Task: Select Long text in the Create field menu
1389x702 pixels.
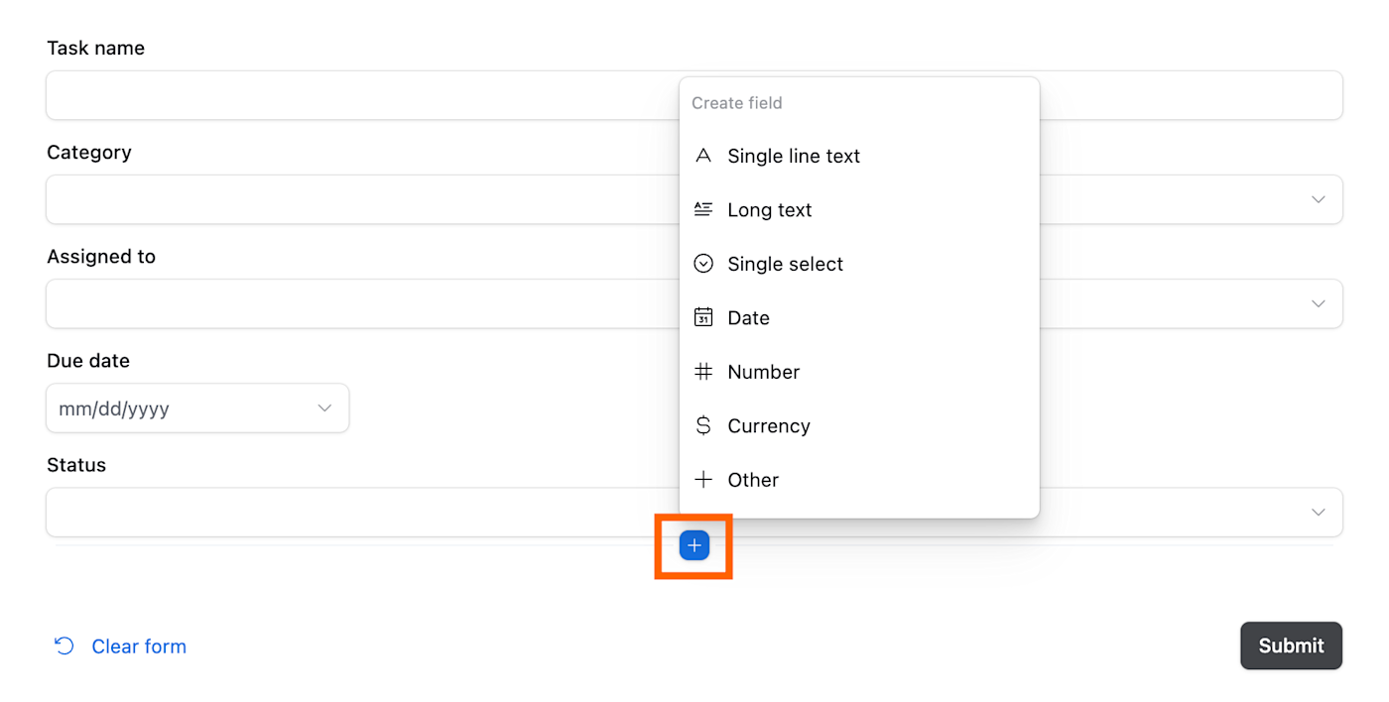Action: pos(769,210)
